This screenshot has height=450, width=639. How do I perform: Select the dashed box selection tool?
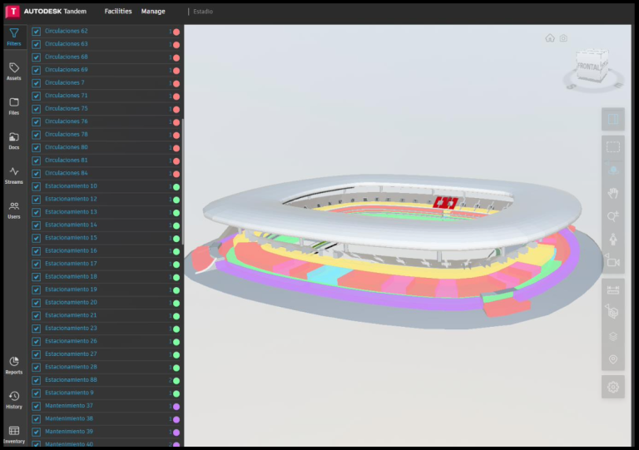click(613, 146)
